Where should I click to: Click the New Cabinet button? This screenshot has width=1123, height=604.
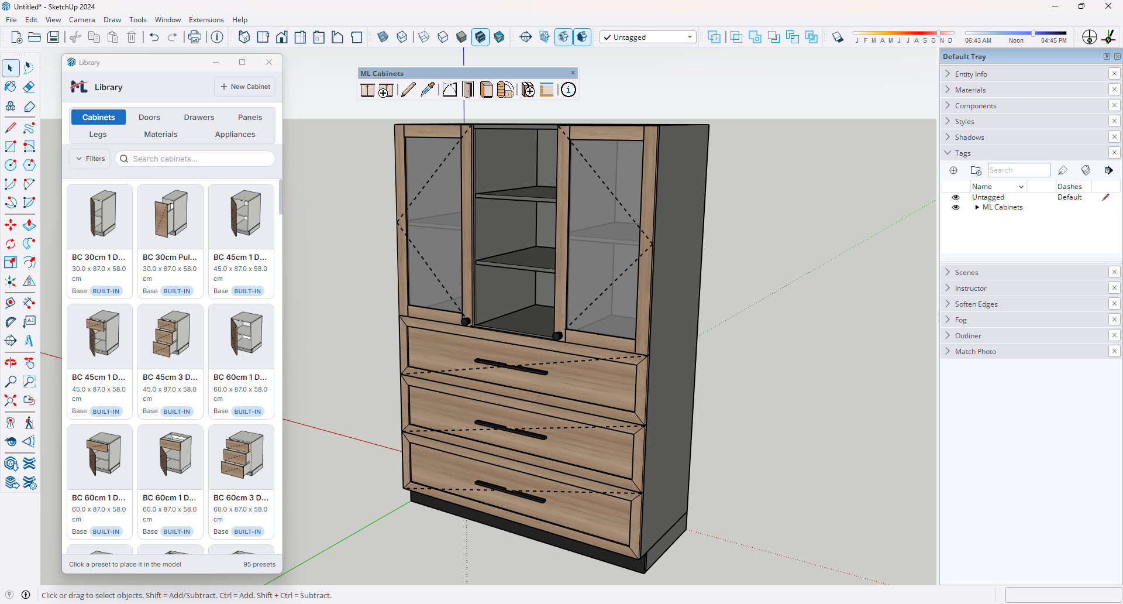click(245, 87)
